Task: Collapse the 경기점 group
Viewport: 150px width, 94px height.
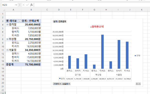Action: pyautogui.click(x=7, y=25)
